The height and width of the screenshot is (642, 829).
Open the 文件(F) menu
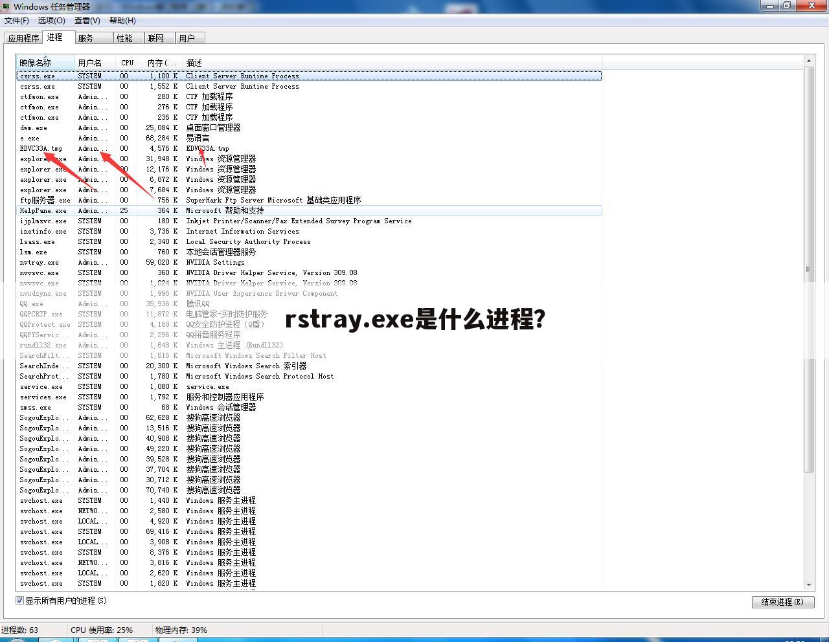[17, 20]
